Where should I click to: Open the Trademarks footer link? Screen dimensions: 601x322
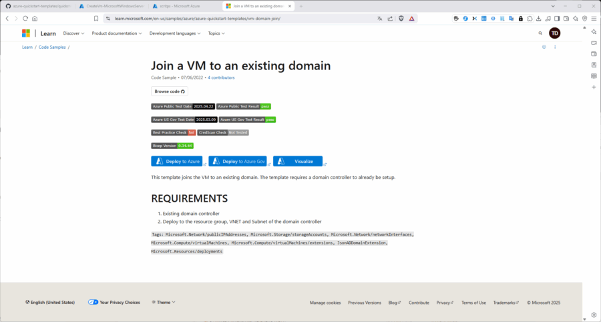coord(506,303)
